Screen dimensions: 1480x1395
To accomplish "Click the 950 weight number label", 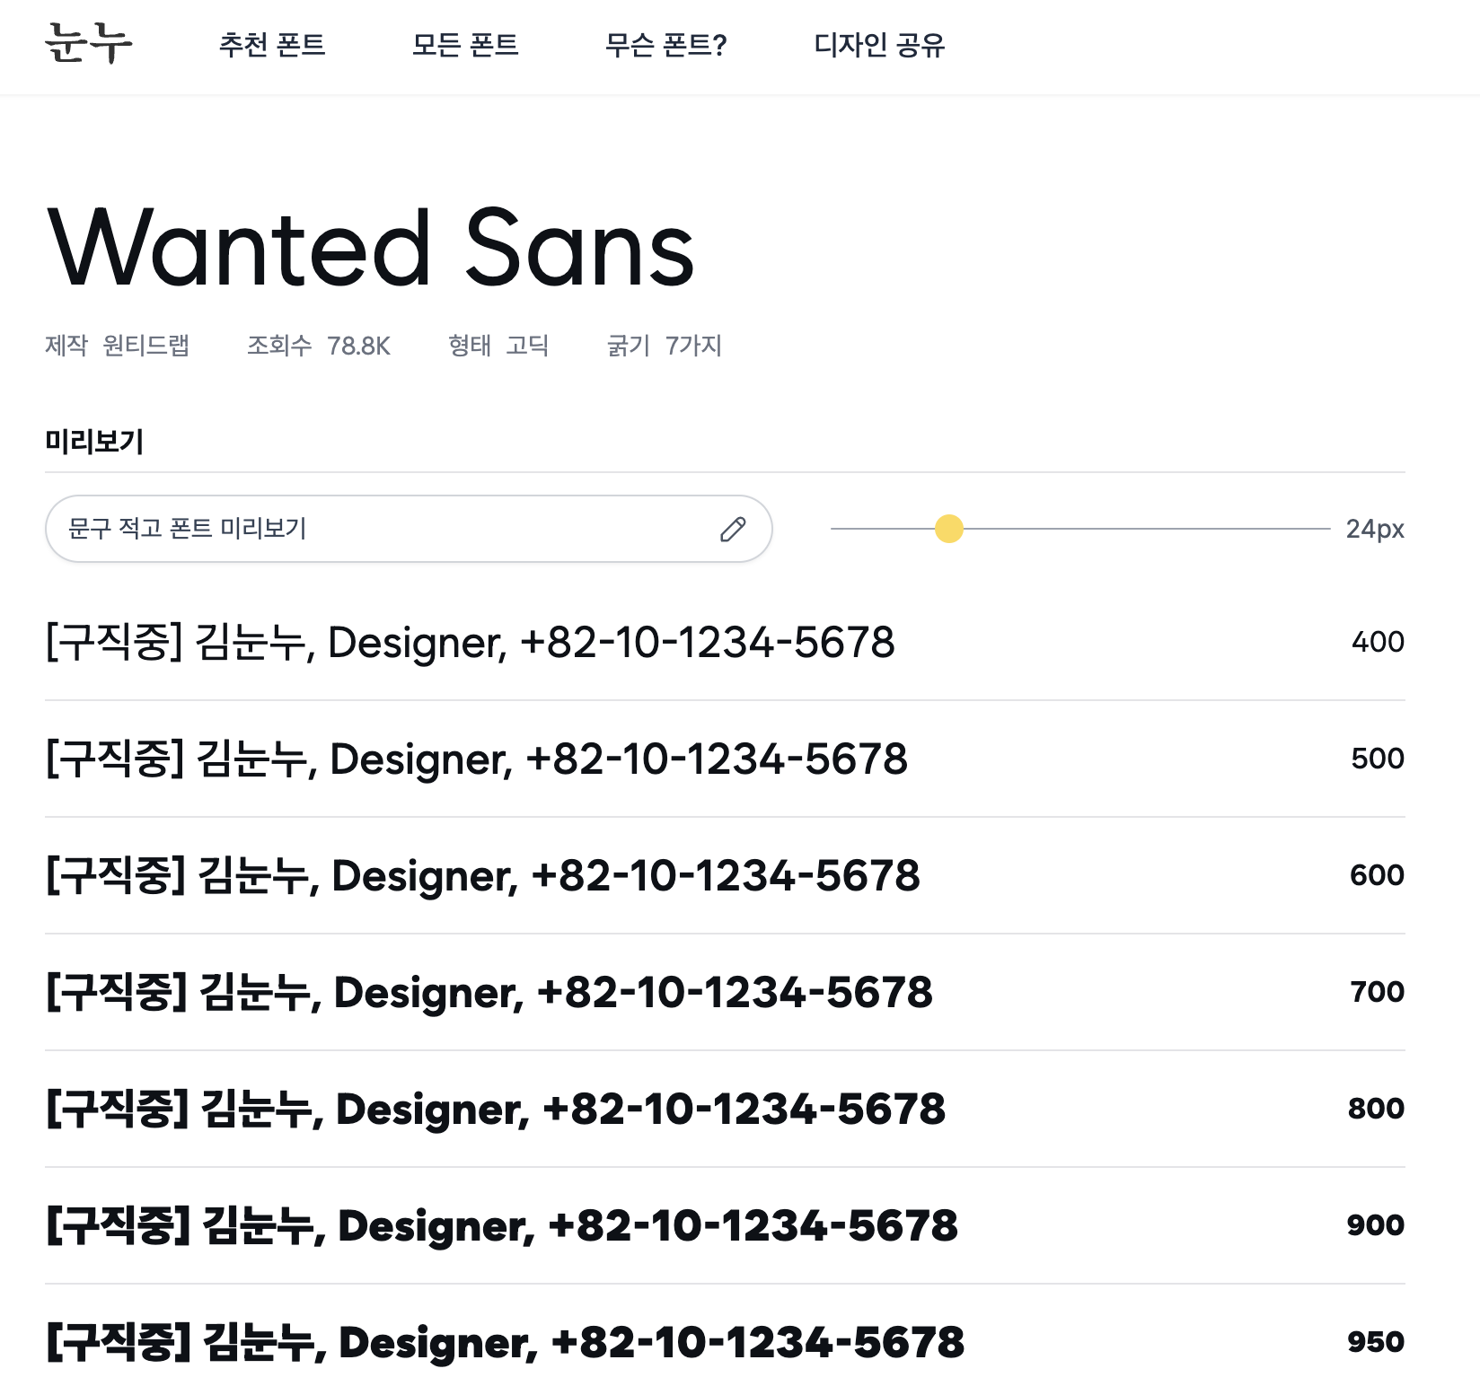I will (x=1376, y=1342).
